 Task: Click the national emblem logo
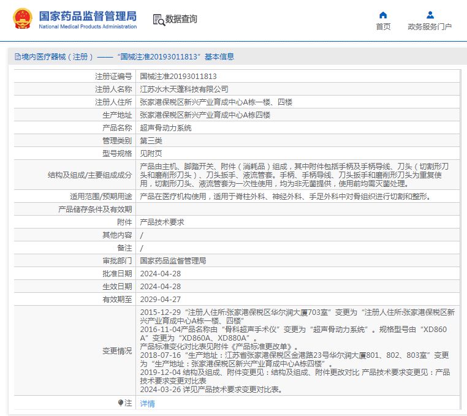click(22, 19)
